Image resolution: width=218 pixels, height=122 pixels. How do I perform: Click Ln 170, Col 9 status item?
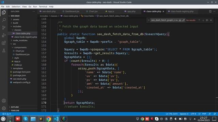(x=172, y=114)
